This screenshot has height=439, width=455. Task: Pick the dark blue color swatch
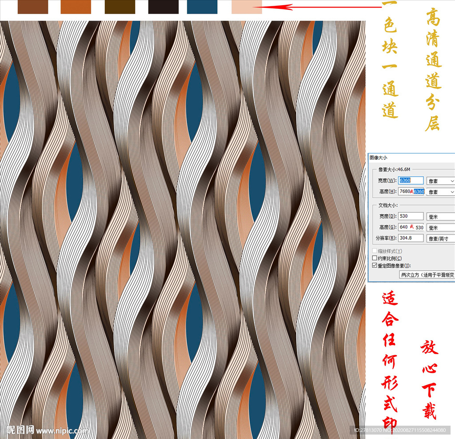(202, 7)
